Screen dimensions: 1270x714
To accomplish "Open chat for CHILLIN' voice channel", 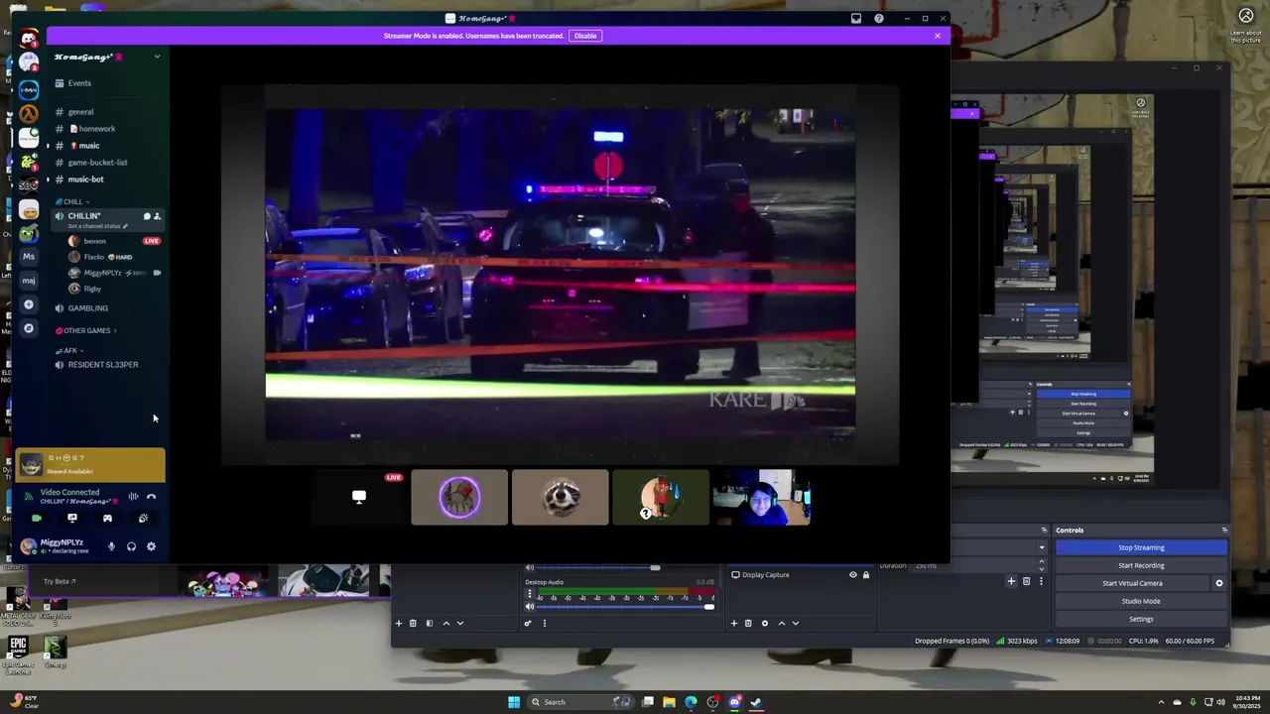I will coord(147,216).
